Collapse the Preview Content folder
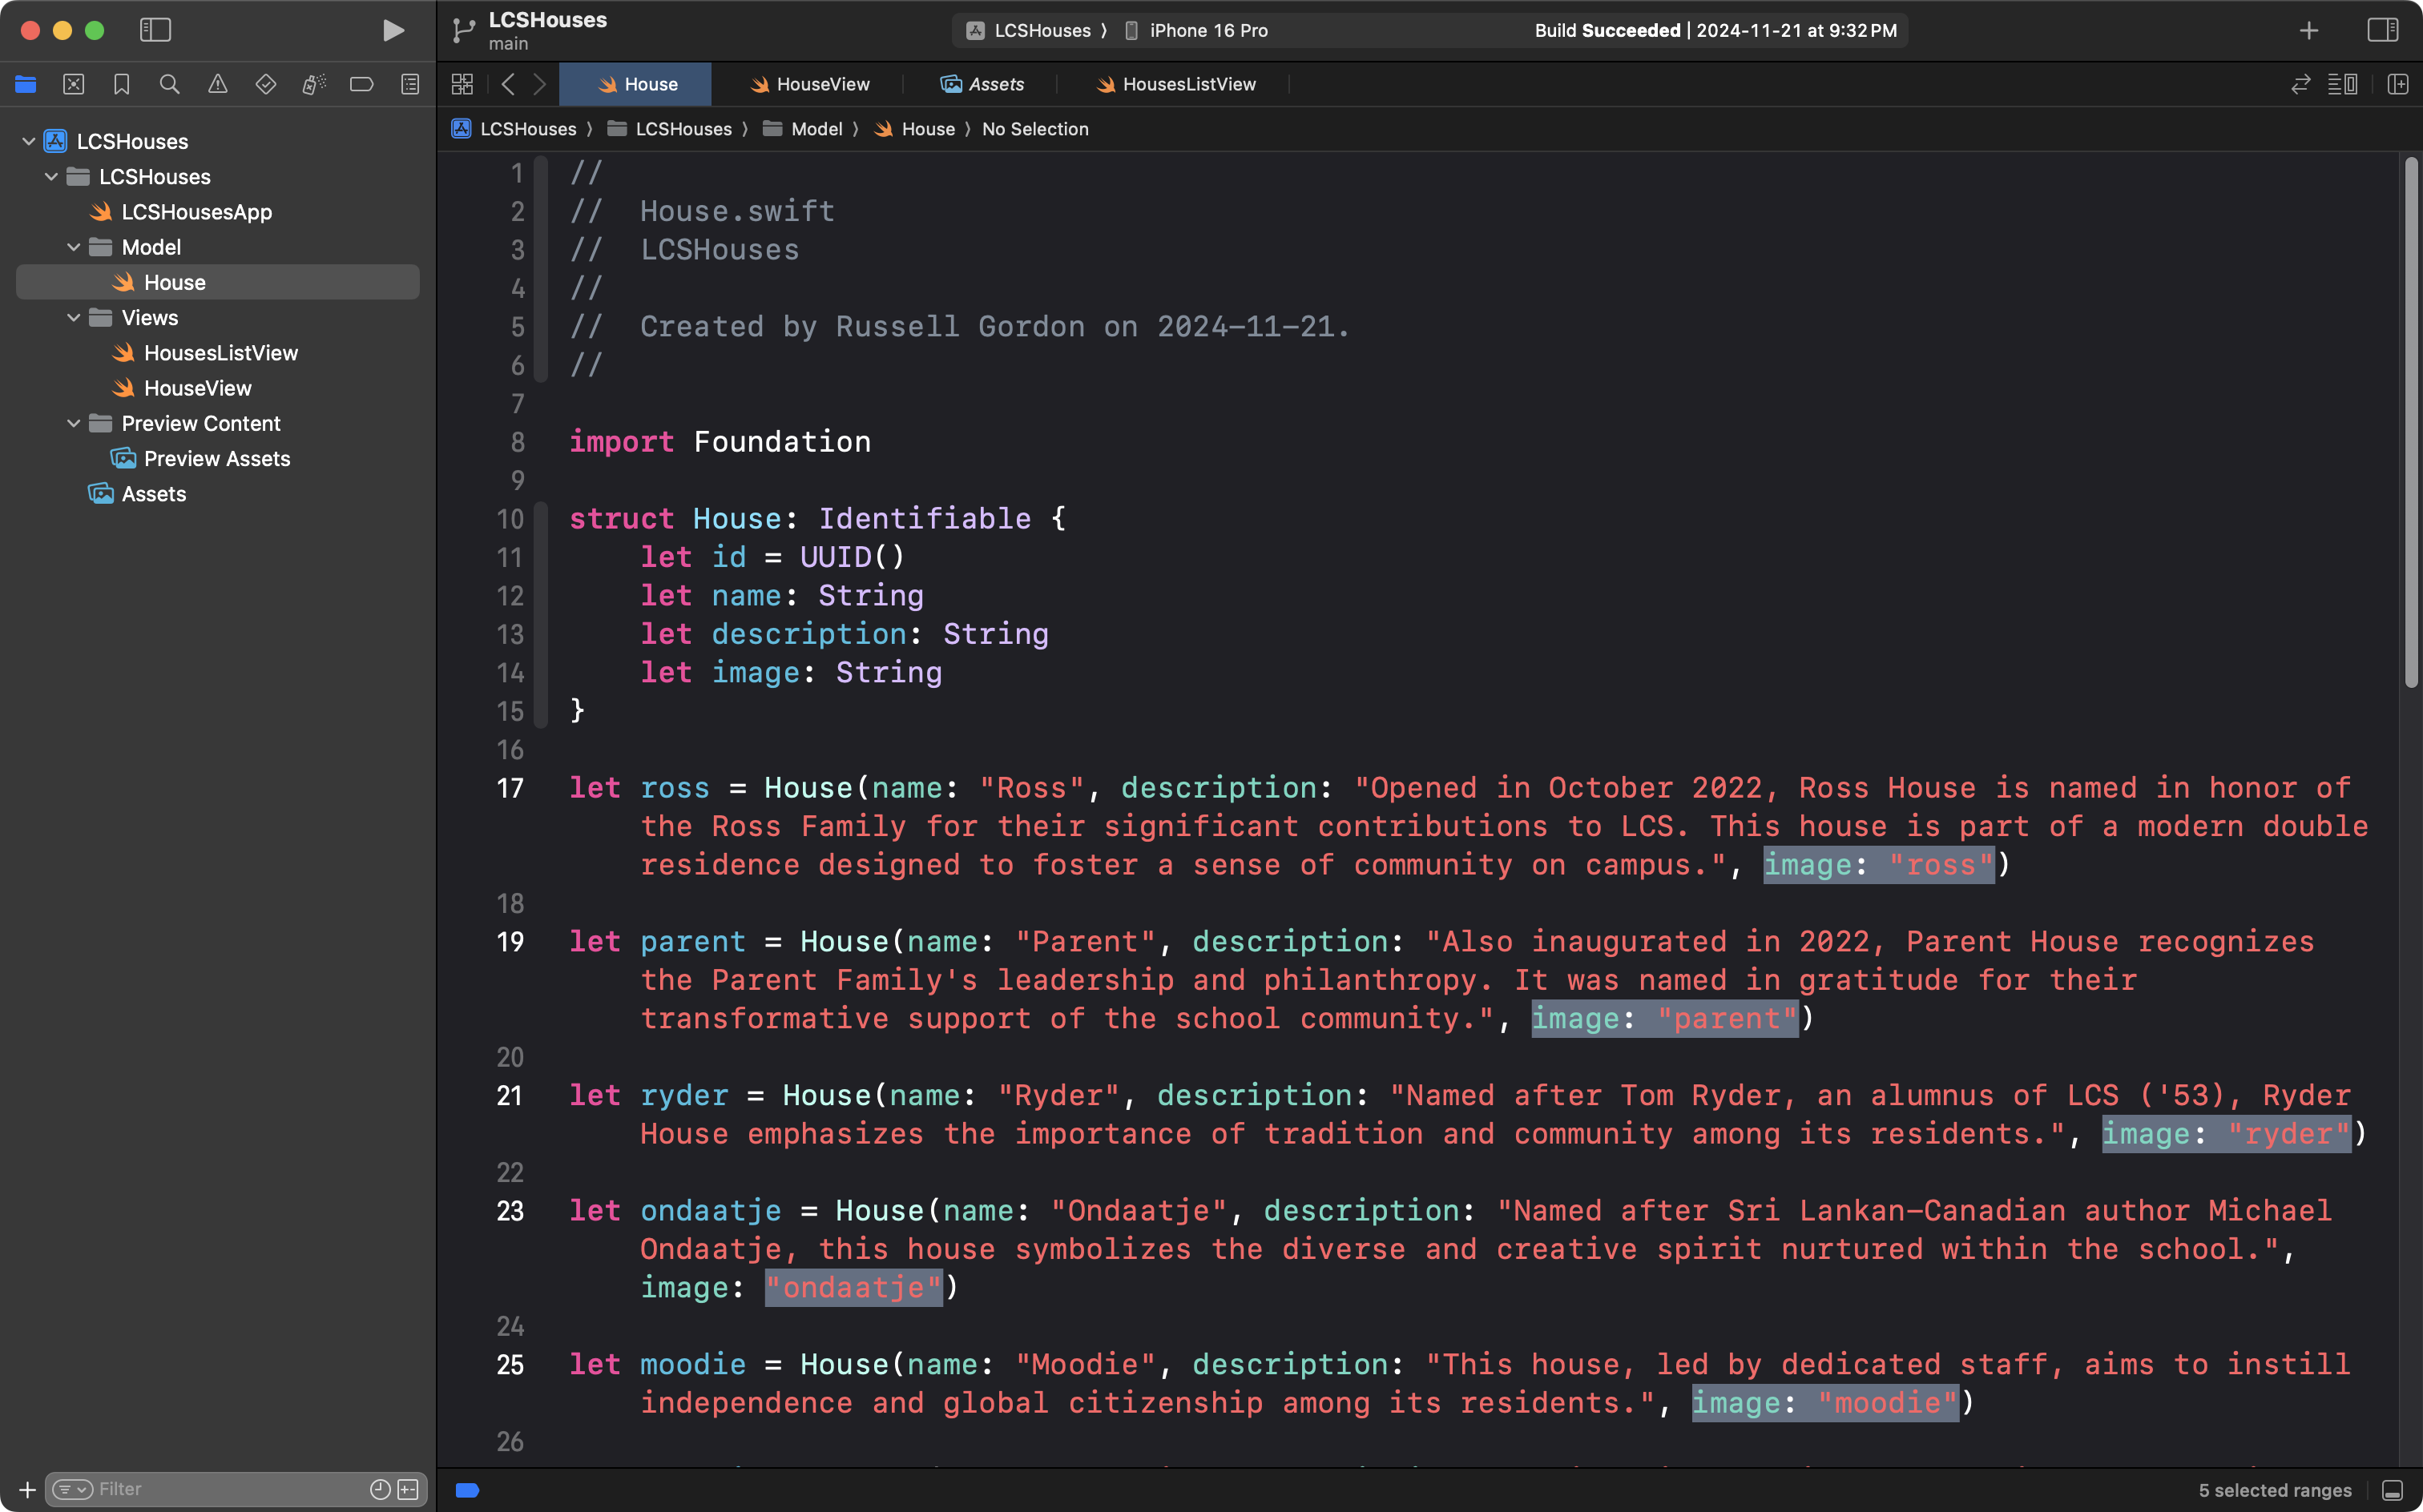Screen dimensions: 2423x1512 point(73,423)
